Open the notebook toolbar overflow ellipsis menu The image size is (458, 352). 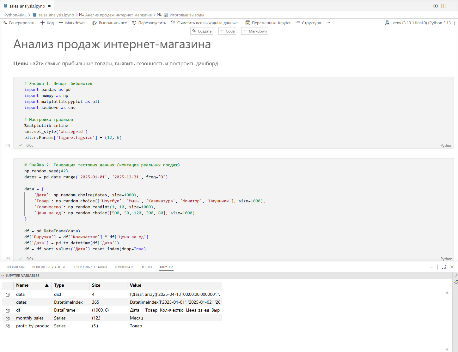click(328, 23)
